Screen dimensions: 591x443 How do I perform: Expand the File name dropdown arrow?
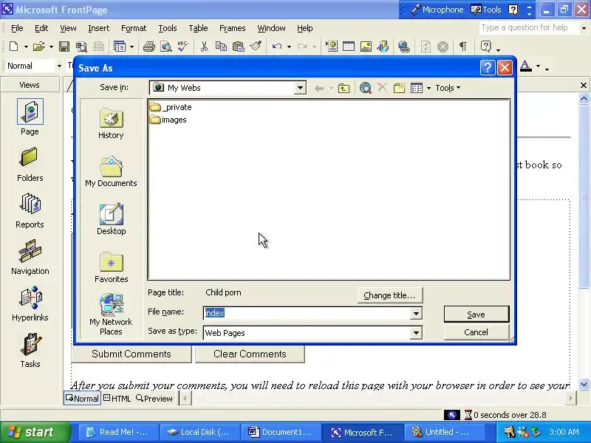tap(416, 313)
